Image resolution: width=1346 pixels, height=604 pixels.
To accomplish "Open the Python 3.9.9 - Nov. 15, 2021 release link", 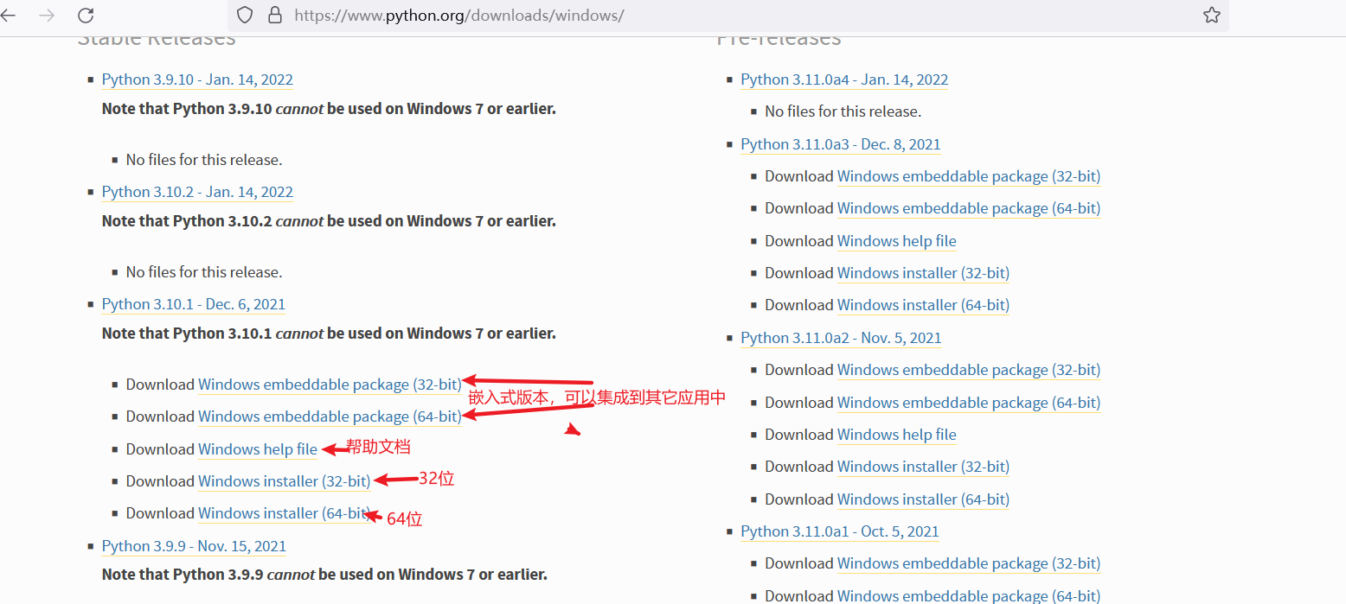I will [194, 546].
